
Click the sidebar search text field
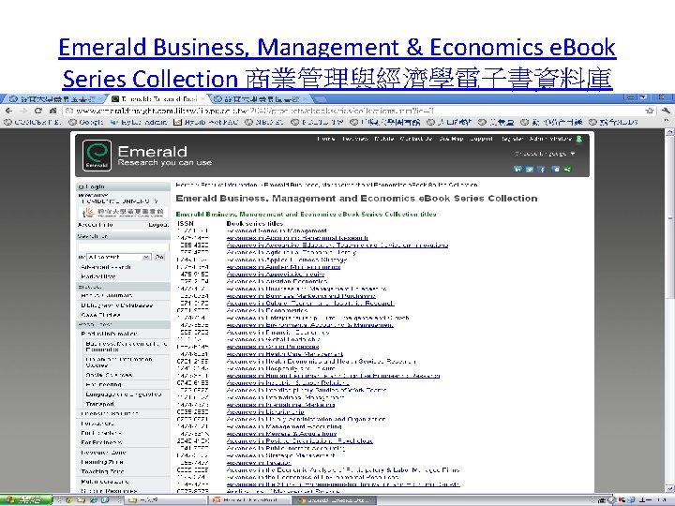click(x=123, y=247)
